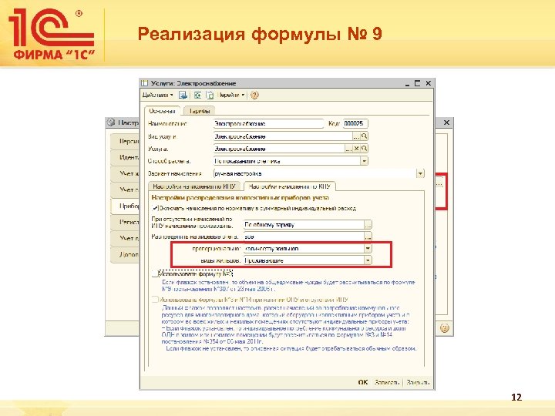Enable the Использовать формулу №9 checkbox

[x=155, y=273]
